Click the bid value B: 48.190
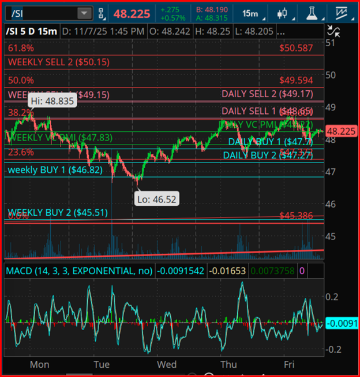 pyautogui.click(x=212, y=10)
